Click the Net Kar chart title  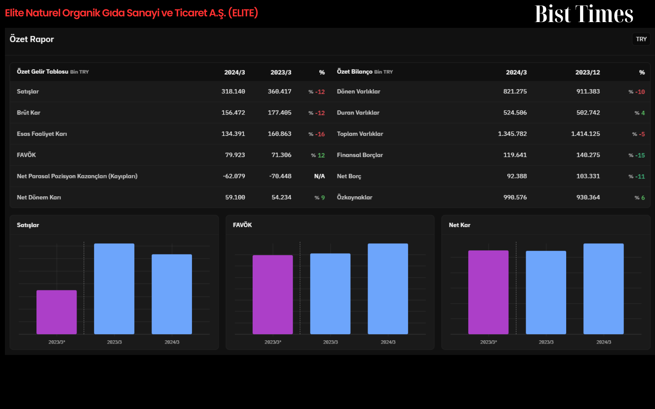pos(459,225)
